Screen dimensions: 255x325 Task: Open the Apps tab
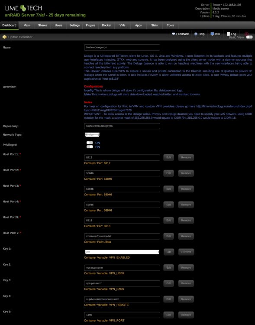coord(139,25)
